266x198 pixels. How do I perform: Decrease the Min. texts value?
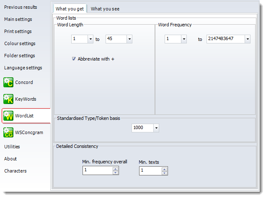point(164,173)
